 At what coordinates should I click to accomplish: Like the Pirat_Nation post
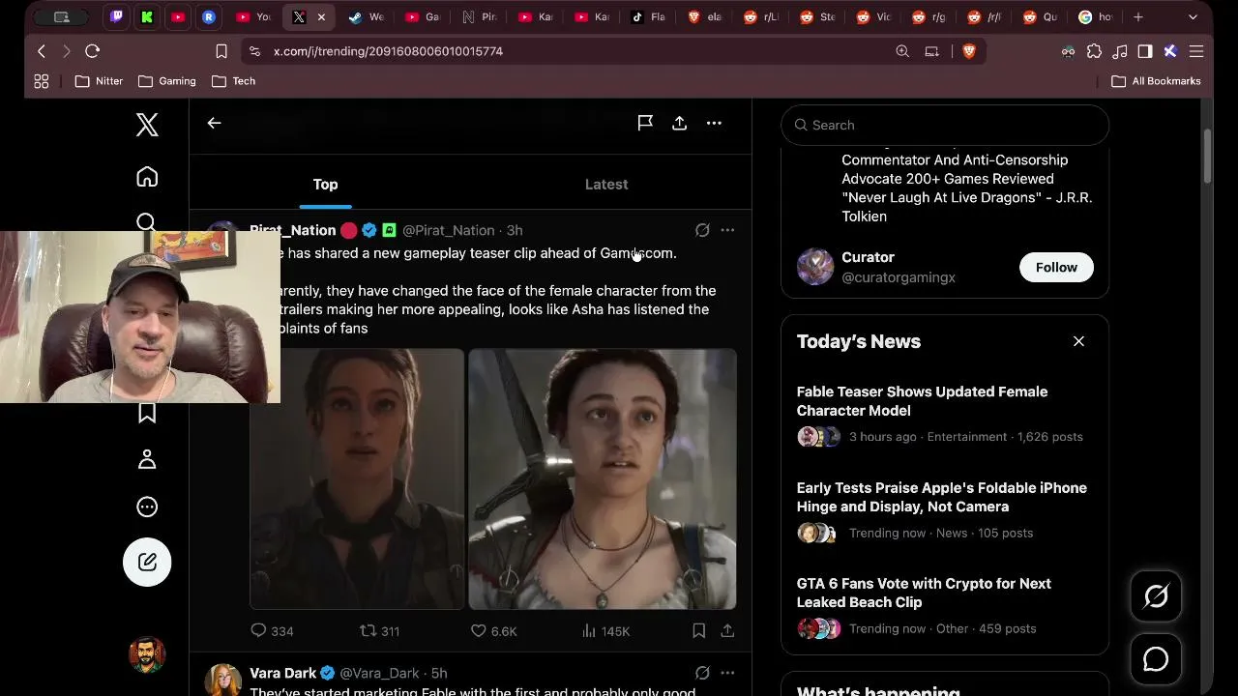[493, 630]
